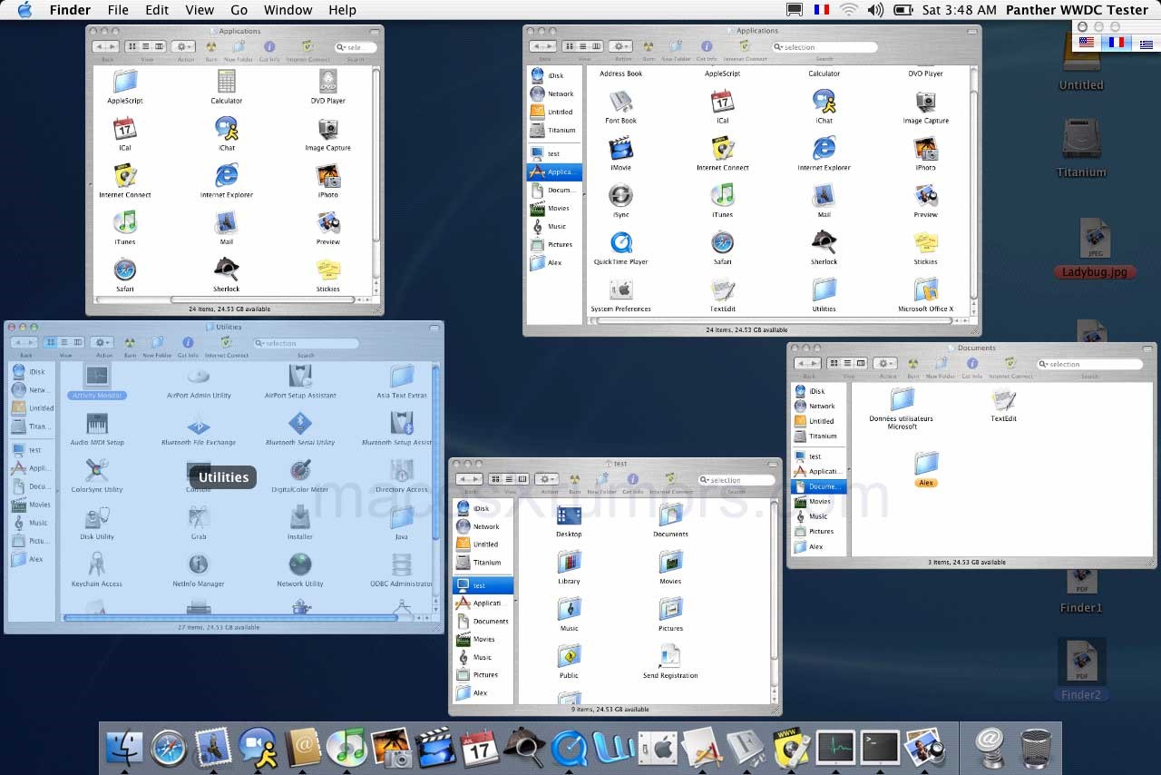Open the French flag input menu in menu bar

(x=822, y=10)
